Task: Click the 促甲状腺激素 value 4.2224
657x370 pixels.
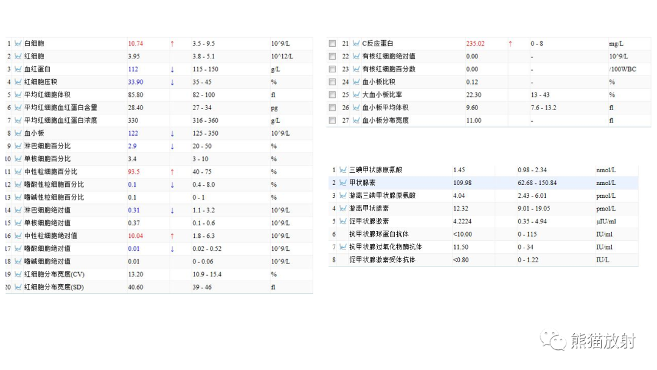Action: (x=462, y=222)
